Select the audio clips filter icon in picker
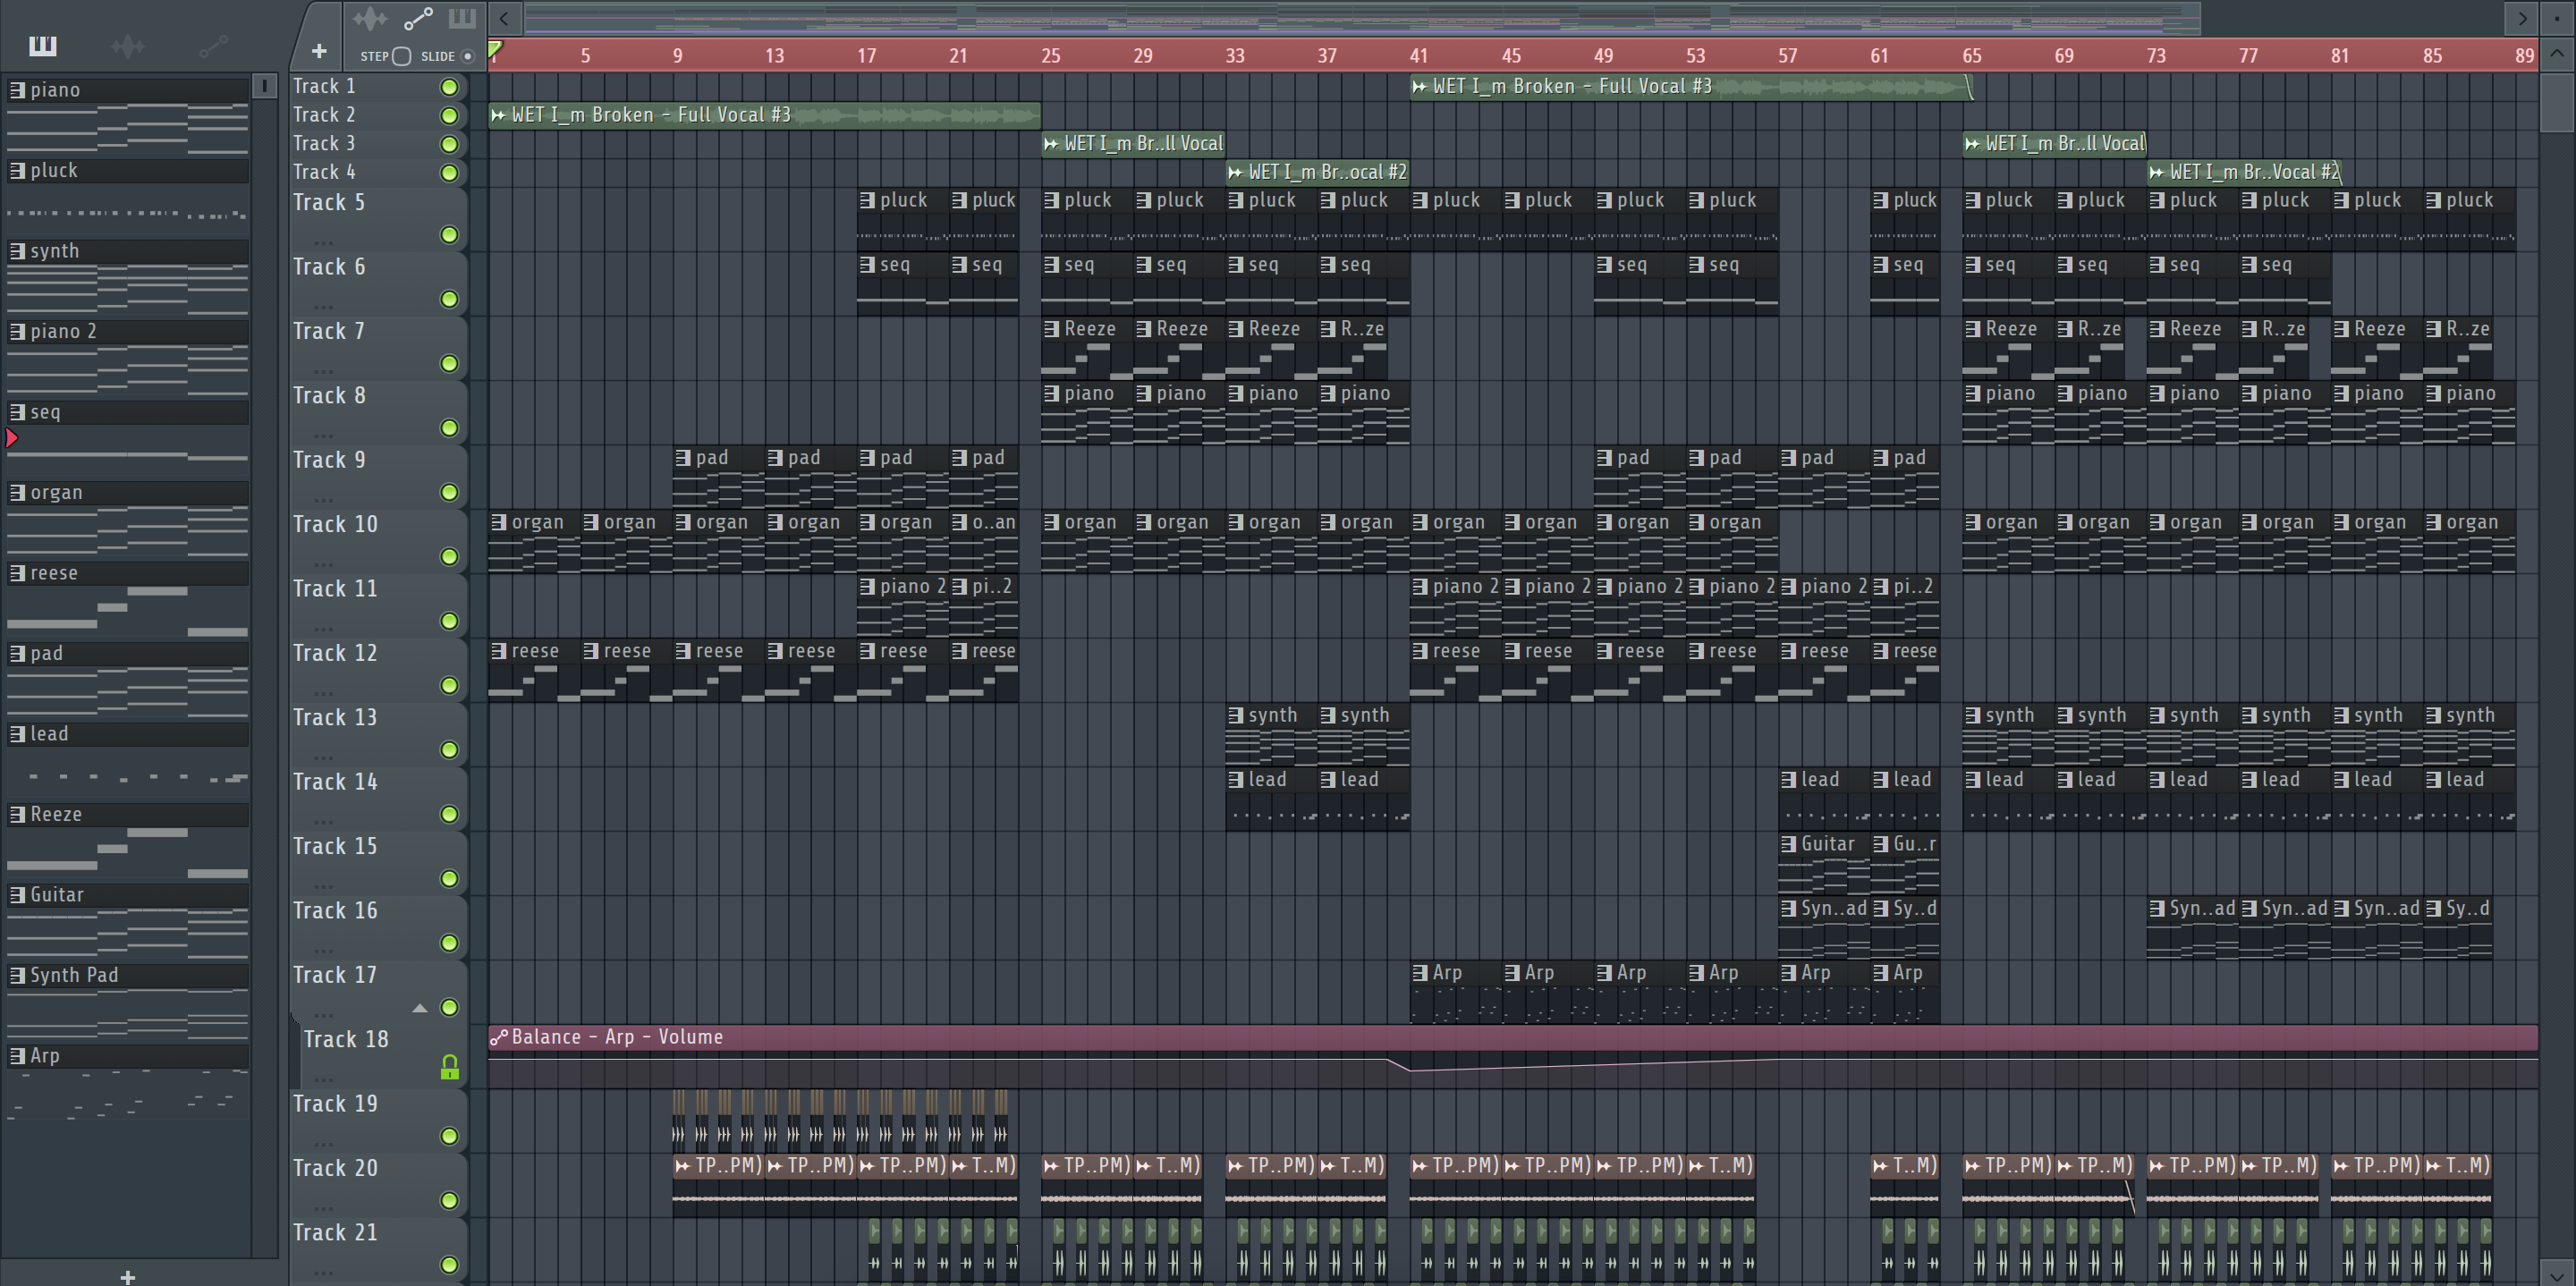This screenshot has width=2576, height=1286. click(x=127, y=45)
